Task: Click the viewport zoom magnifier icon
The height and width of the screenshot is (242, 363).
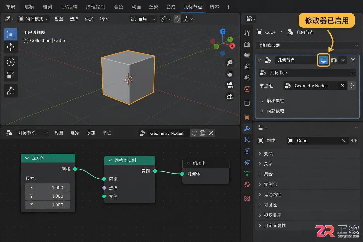Action: [x=230, y=63]
